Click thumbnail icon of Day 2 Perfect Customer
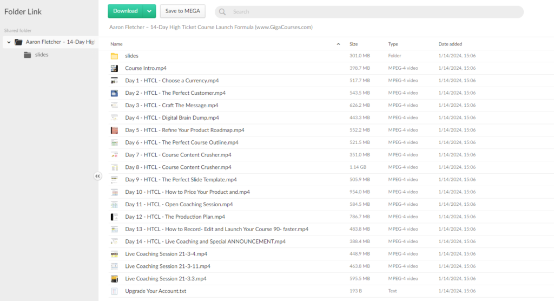Viewport: 554px width, 301px height. pos(114,93)
